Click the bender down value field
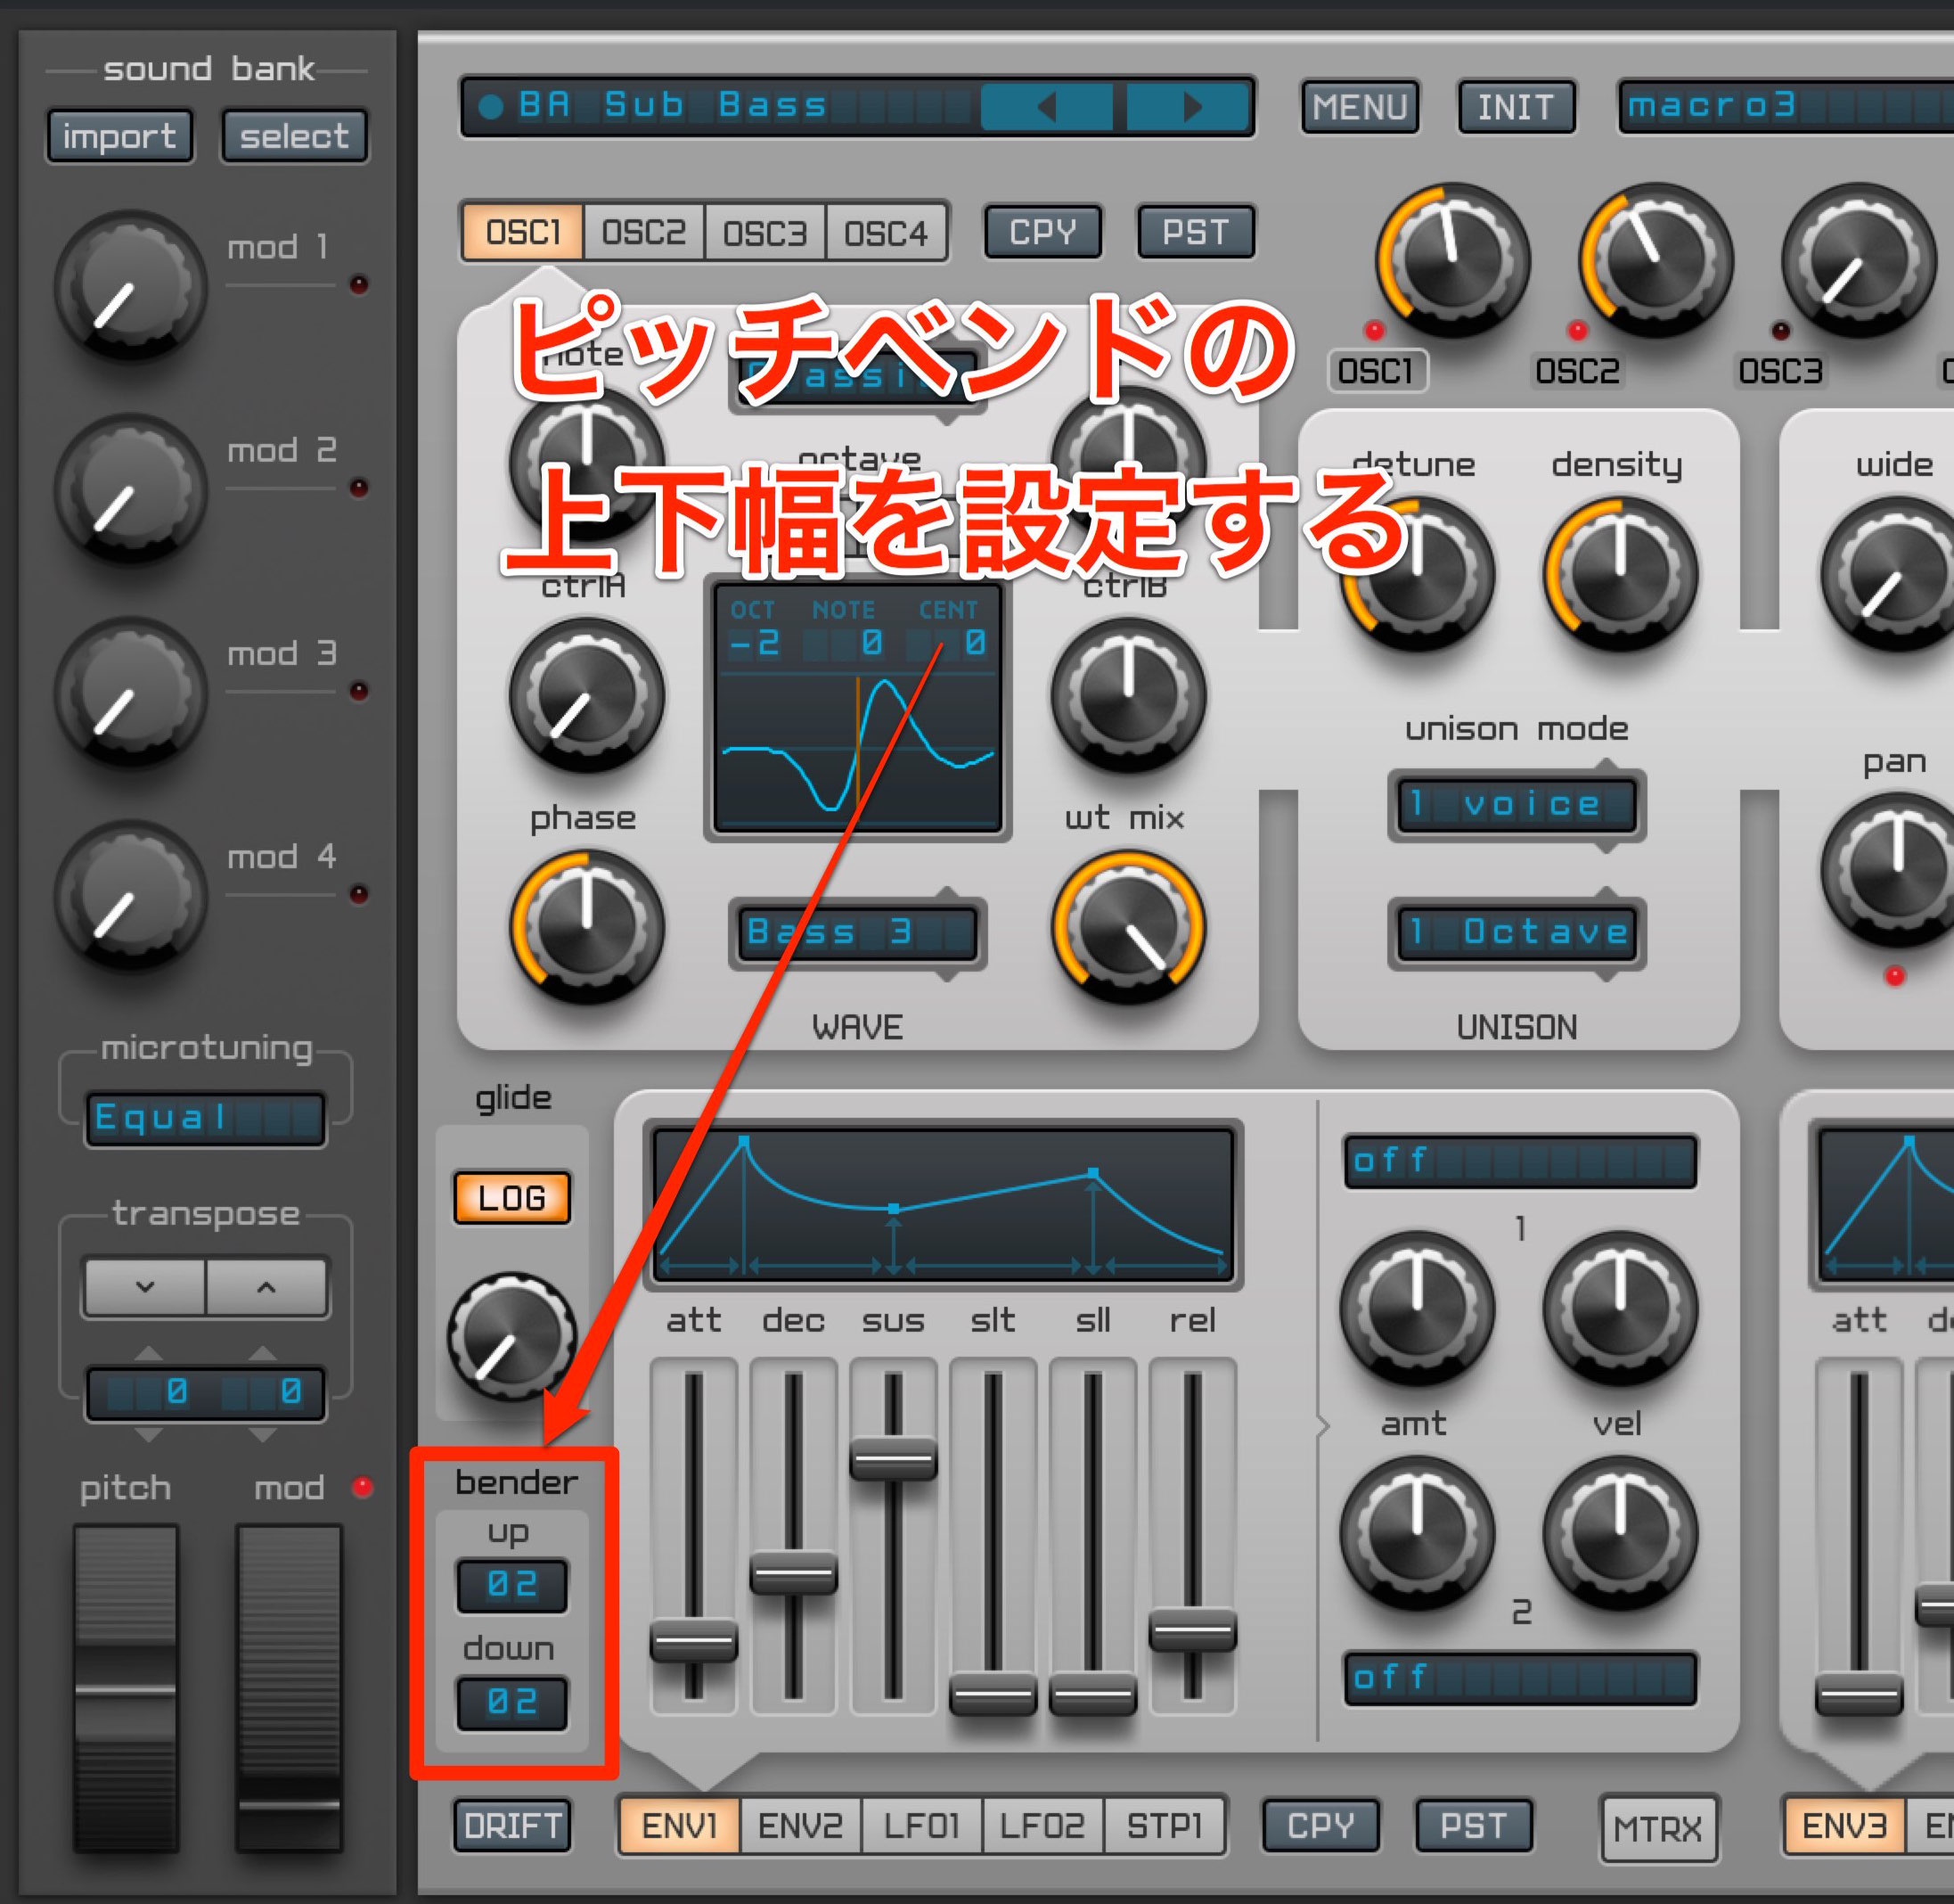The height and width of the screenshot is (1904, 1954). point(511,1702)
